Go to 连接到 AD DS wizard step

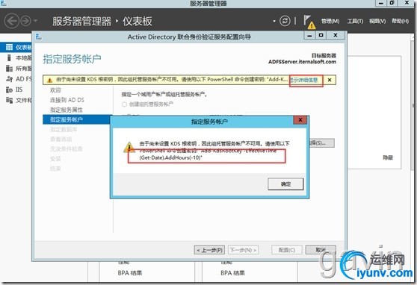(x=67, y=100)
